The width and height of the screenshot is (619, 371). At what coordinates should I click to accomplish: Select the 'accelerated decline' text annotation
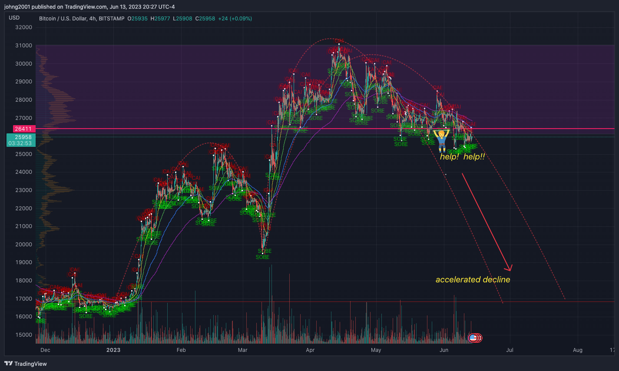coord(473,279)
